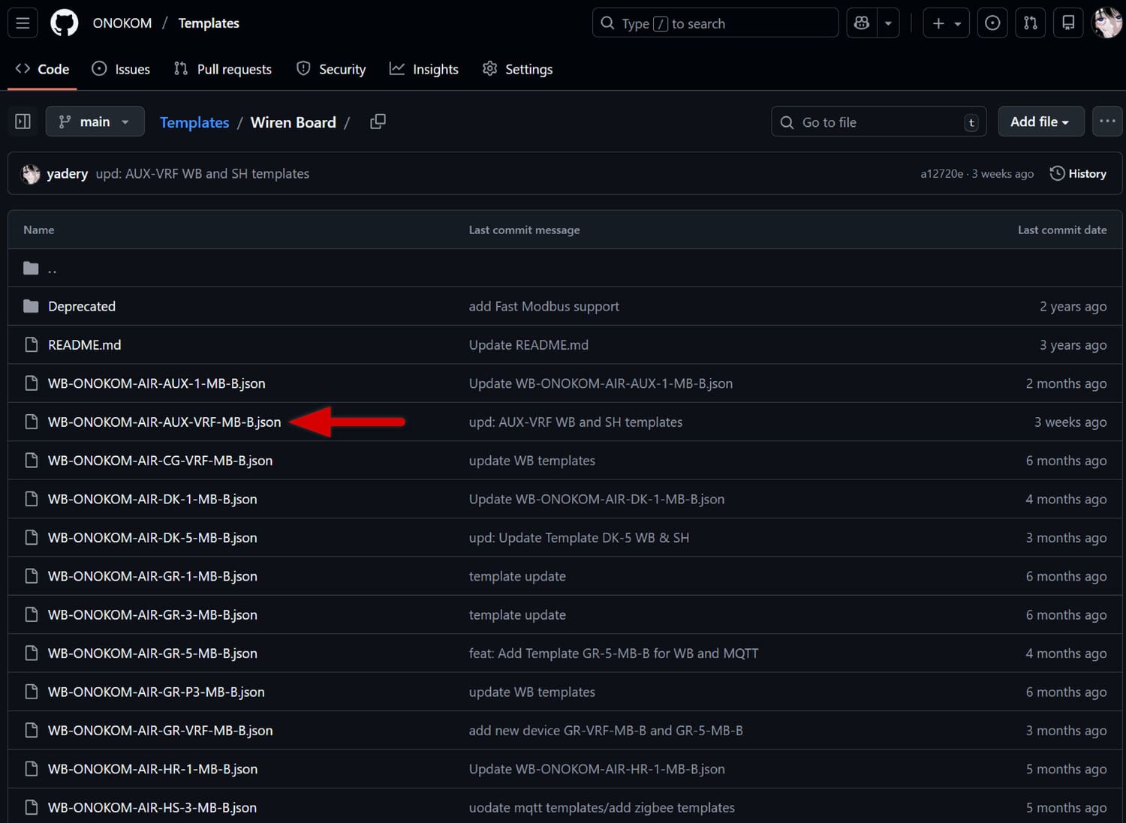
Task: Open the Deprecated folder
Action: (x=82, y=306)
